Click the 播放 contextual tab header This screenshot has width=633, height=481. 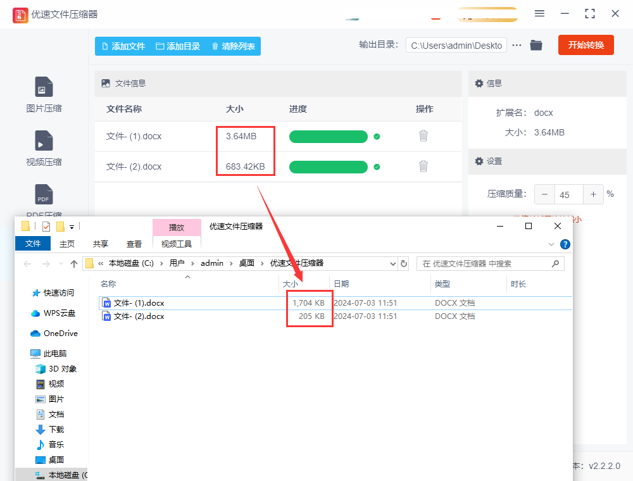[177, 227]
